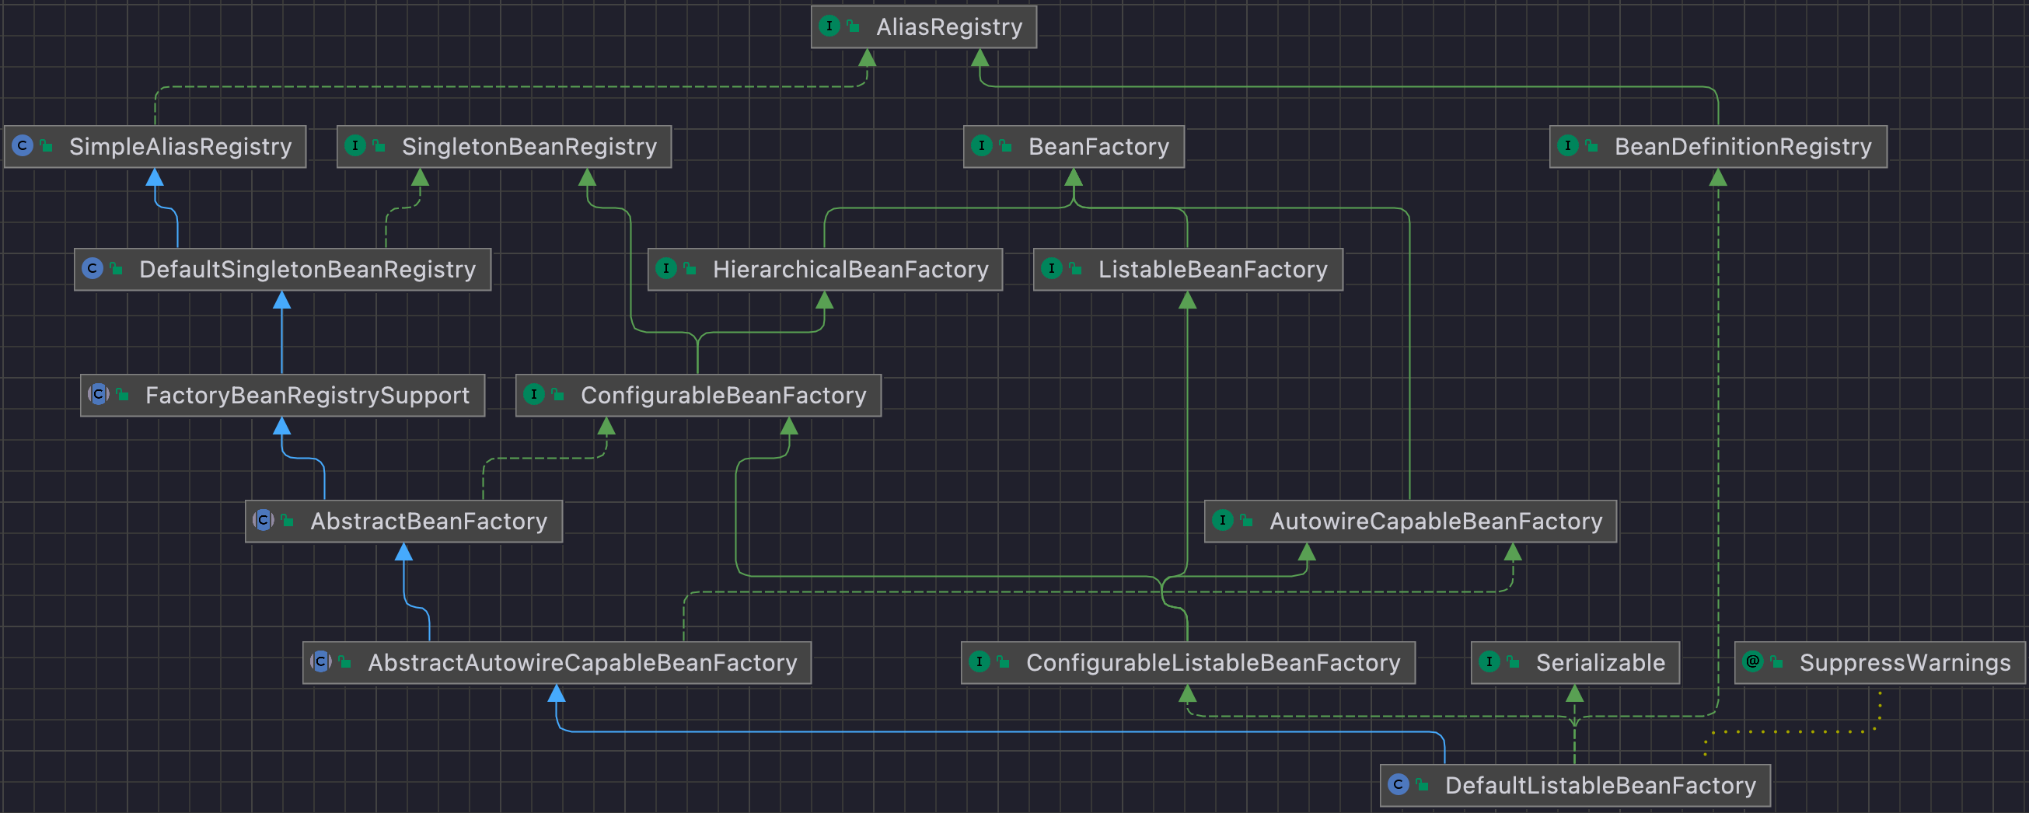
Task: Click the interface icon on ListableBeanFactory
Action: [x=1052, y=269]
